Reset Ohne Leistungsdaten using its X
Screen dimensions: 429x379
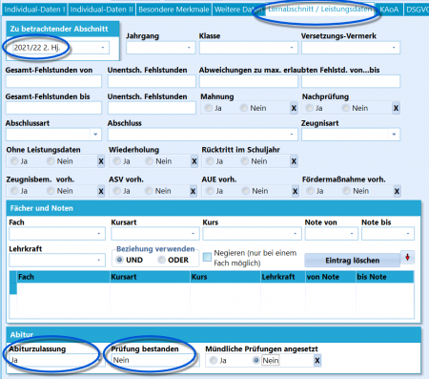click(101, 161)
